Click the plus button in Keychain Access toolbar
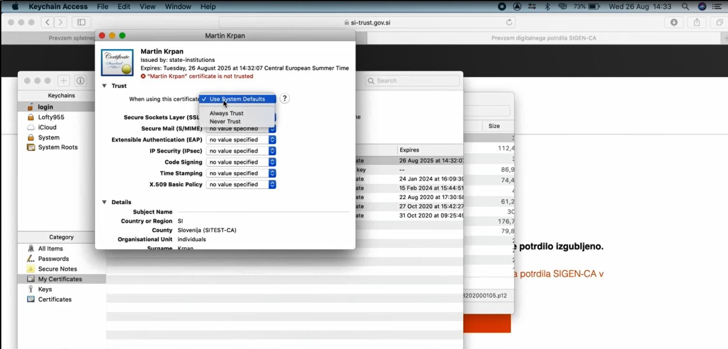The width and height of the screenshot is (728, 349). [64, 81]
